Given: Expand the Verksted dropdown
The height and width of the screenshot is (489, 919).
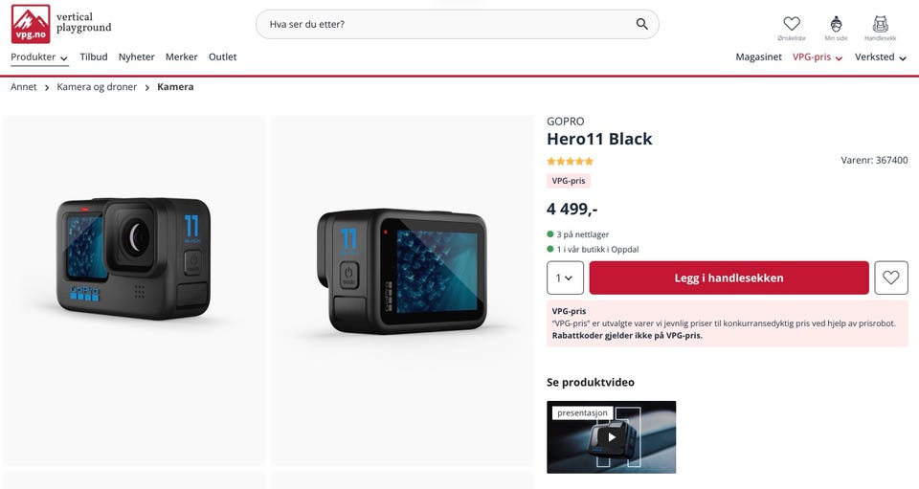Looking at the screenshot, I should tap(881, 56).
